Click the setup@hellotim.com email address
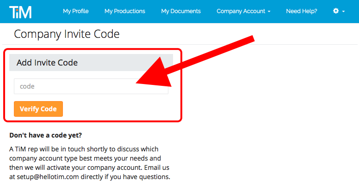 point(48,177)
